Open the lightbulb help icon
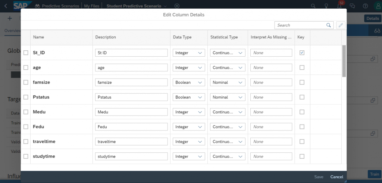 (326, 6)
